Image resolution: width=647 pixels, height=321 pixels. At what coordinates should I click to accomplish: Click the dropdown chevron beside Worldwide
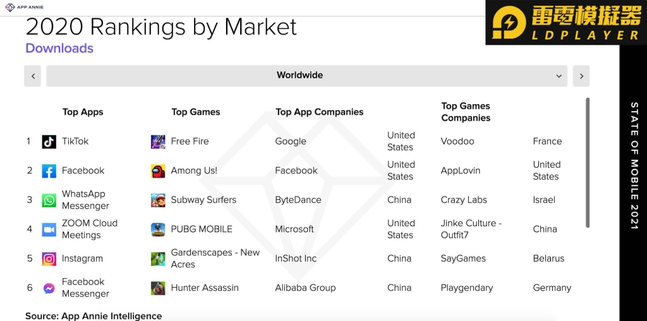point(559,76)
